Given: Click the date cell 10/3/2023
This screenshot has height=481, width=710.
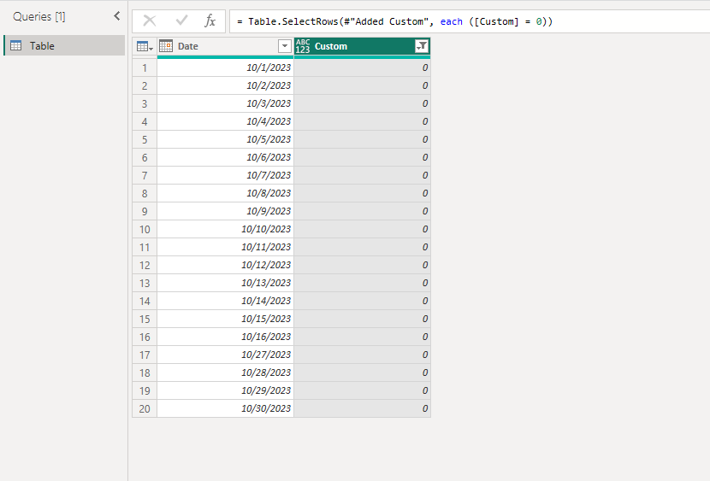Looking at the screenshot, I should tap(226, 103).
